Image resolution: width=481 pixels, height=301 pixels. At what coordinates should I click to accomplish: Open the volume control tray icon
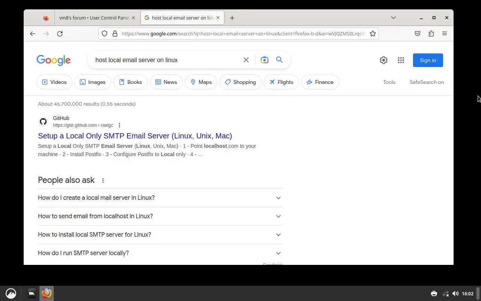click(x=455, y=293)
